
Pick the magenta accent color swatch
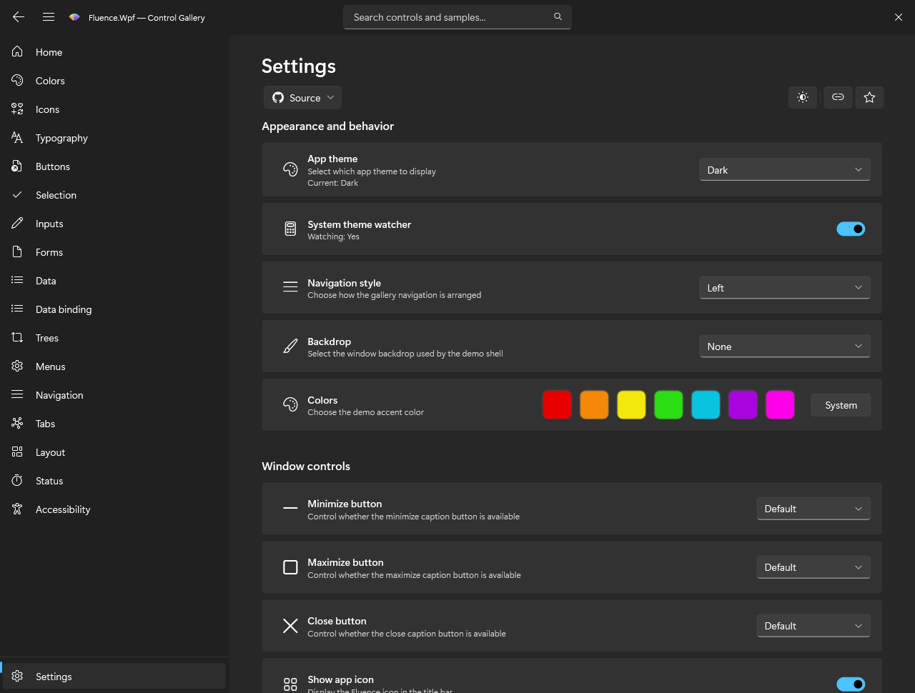[x=780, y=405]
